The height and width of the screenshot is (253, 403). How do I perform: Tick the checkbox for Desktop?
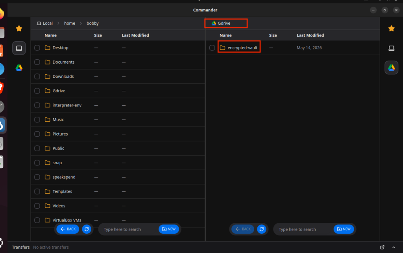(37, 48)
